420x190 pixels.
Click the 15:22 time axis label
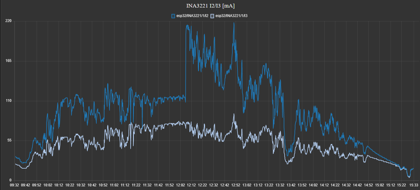click(402, 185)
